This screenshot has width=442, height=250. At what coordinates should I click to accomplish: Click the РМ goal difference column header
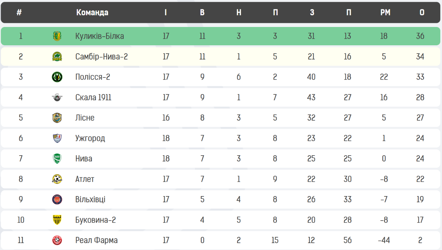coord(385,12)
